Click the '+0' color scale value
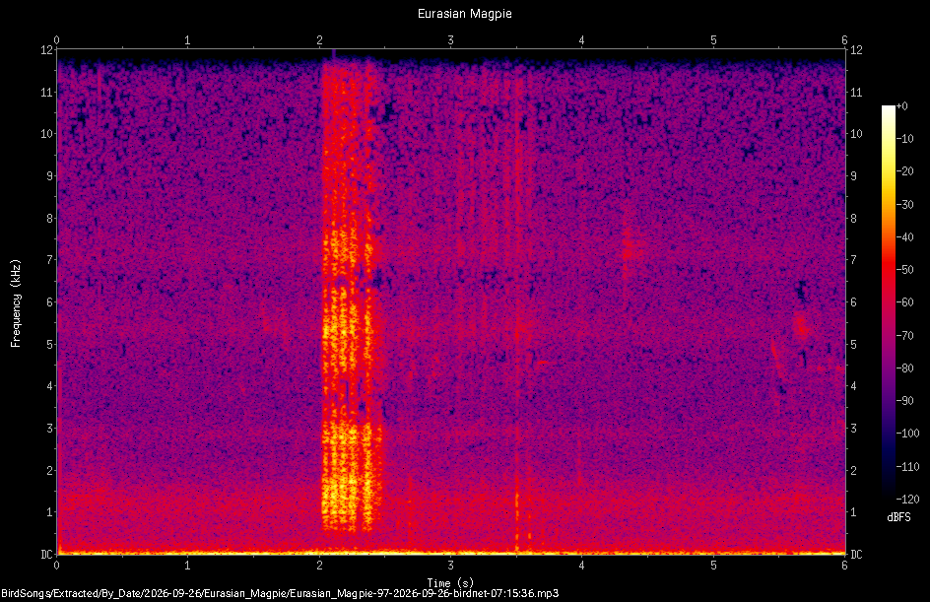Screen dimensions: 930x602 [901, 106]
